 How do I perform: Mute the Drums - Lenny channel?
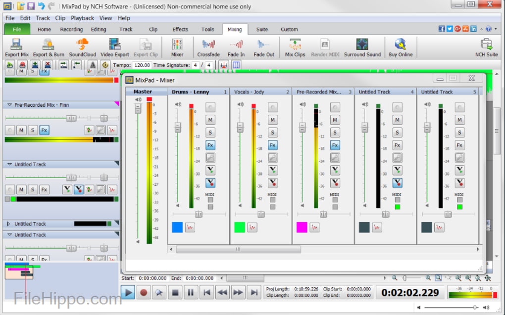[x=210, y=120]
